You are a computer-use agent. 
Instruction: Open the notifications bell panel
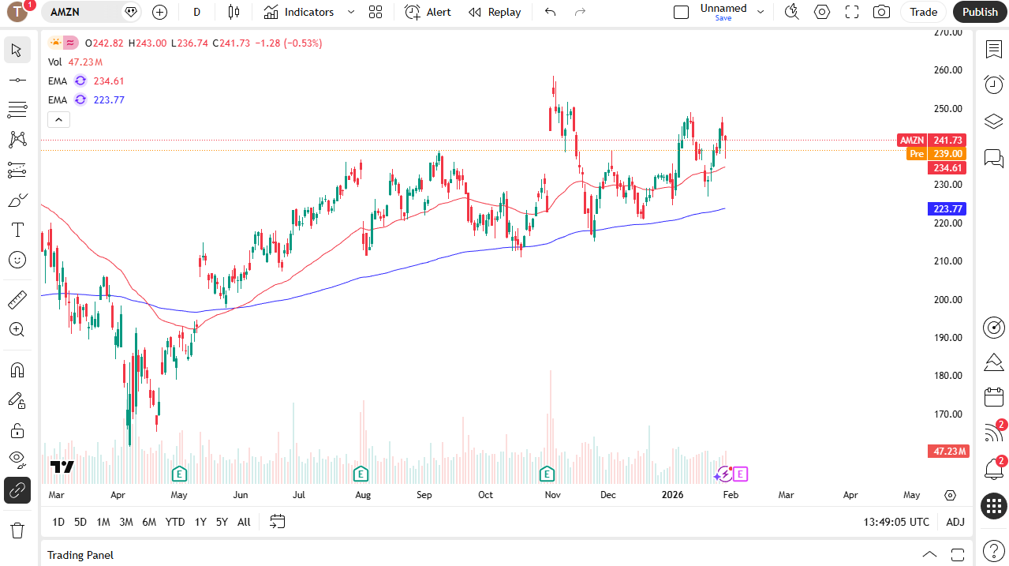pyautogui.click(x=993, y=469)
